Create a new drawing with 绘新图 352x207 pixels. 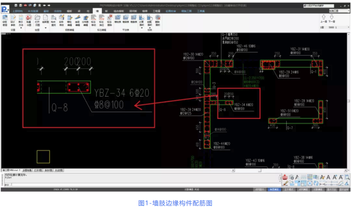click(x=45, y=19)
